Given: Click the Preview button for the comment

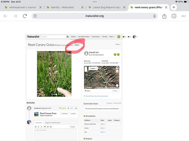Looking at the screenshot, I should click(73, 127).
